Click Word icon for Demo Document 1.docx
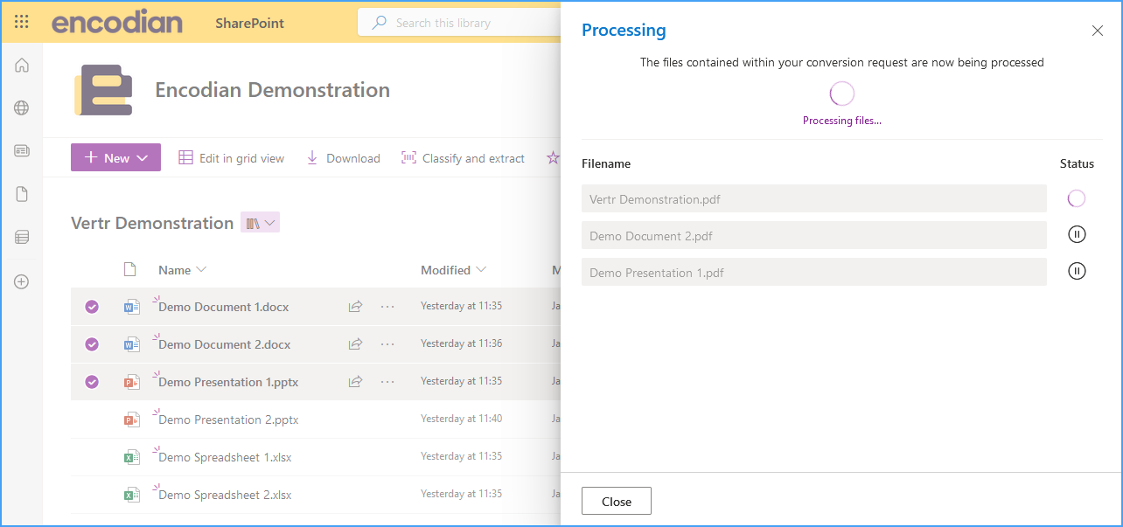Screen dimensions: 1123x527 click(x=131, y=307)
